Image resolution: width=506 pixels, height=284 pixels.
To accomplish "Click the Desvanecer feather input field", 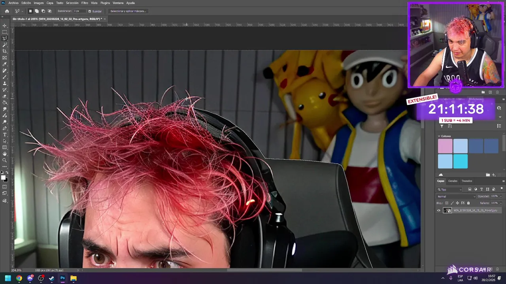I will point(79,11).
